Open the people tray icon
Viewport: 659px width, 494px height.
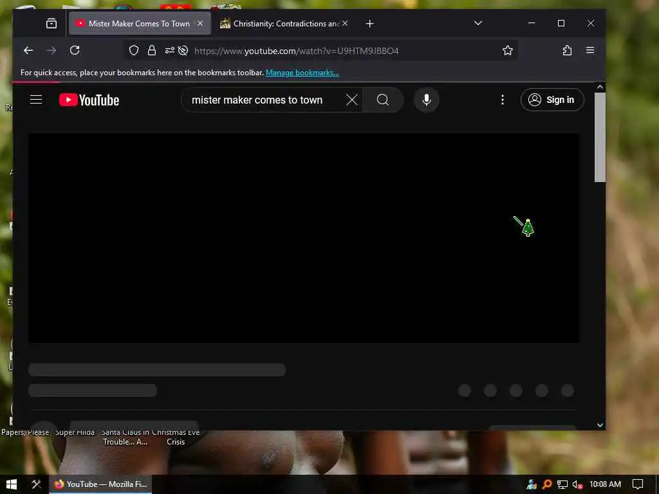point(532,484)
